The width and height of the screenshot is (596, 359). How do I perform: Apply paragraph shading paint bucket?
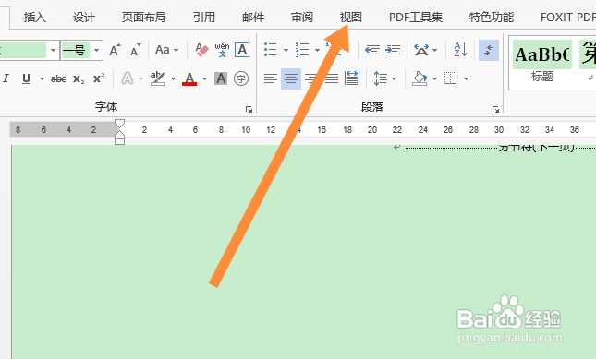(x=420, y=78)
